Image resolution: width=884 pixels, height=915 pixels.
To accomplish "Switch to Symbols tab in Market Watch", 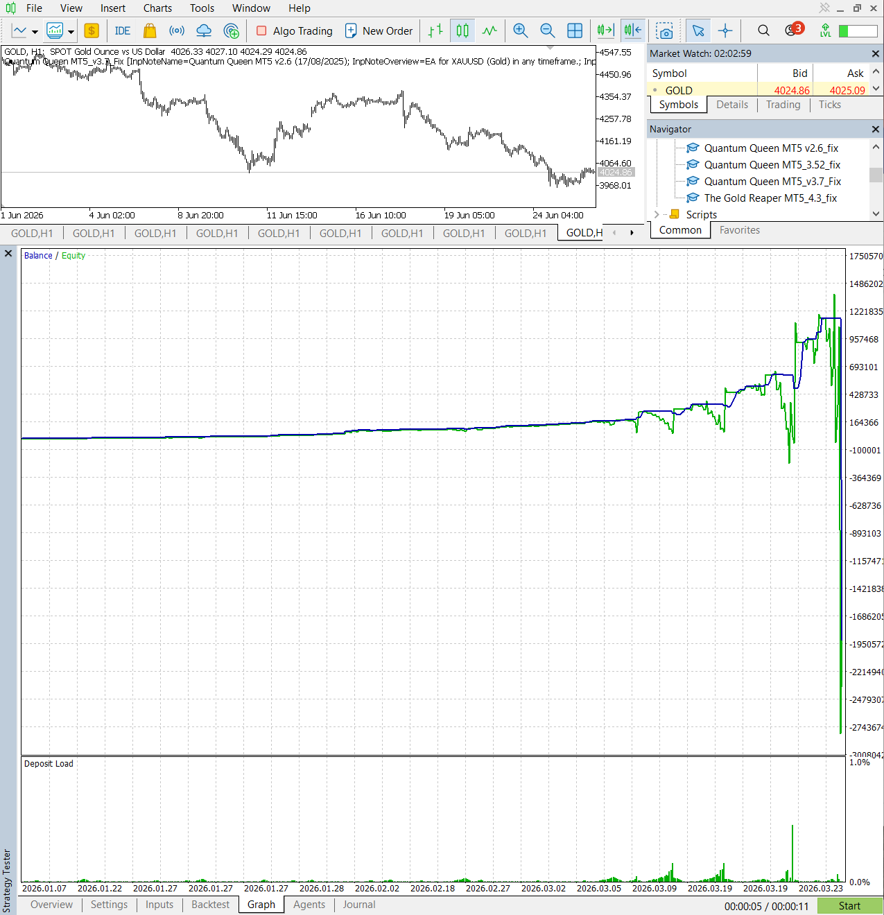I will pos(679,105).
